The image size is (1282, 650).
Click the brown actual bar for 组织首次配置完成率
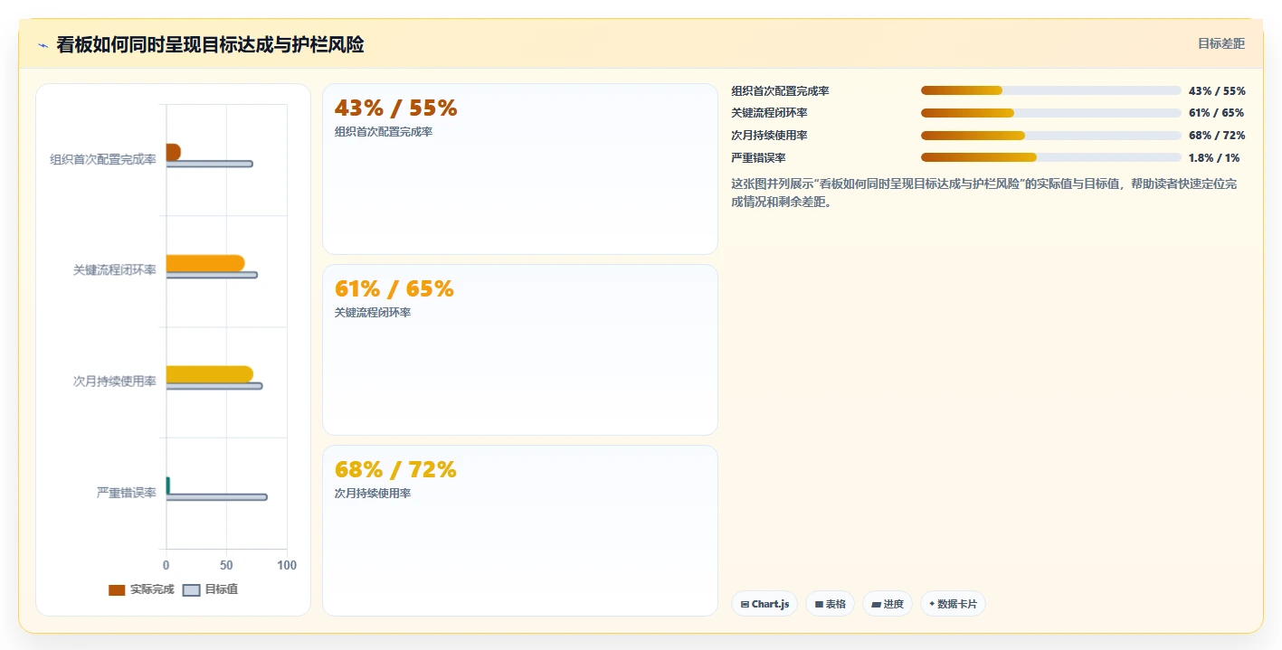tap(173, 152)
